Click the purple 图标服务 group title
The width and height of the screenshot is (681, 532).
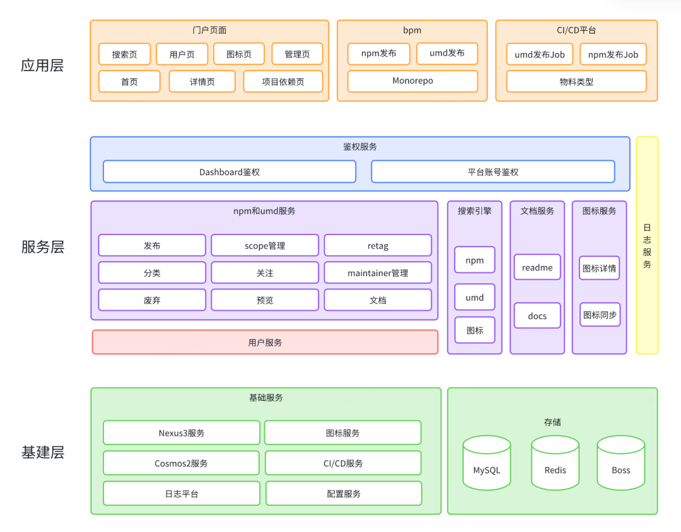(x=600, y=211)
